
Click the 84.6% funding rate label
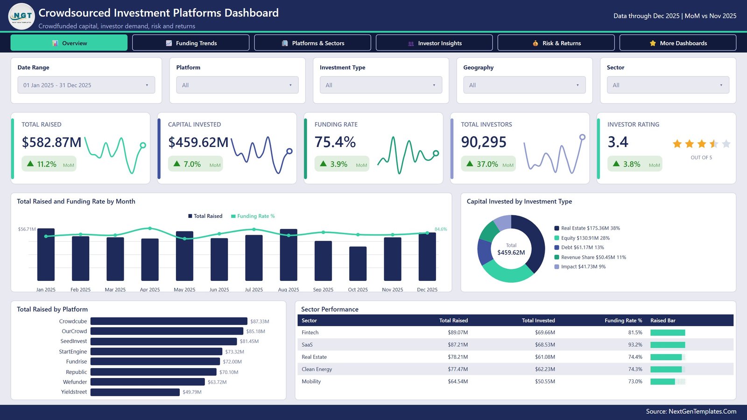click(x=441, y=229)
